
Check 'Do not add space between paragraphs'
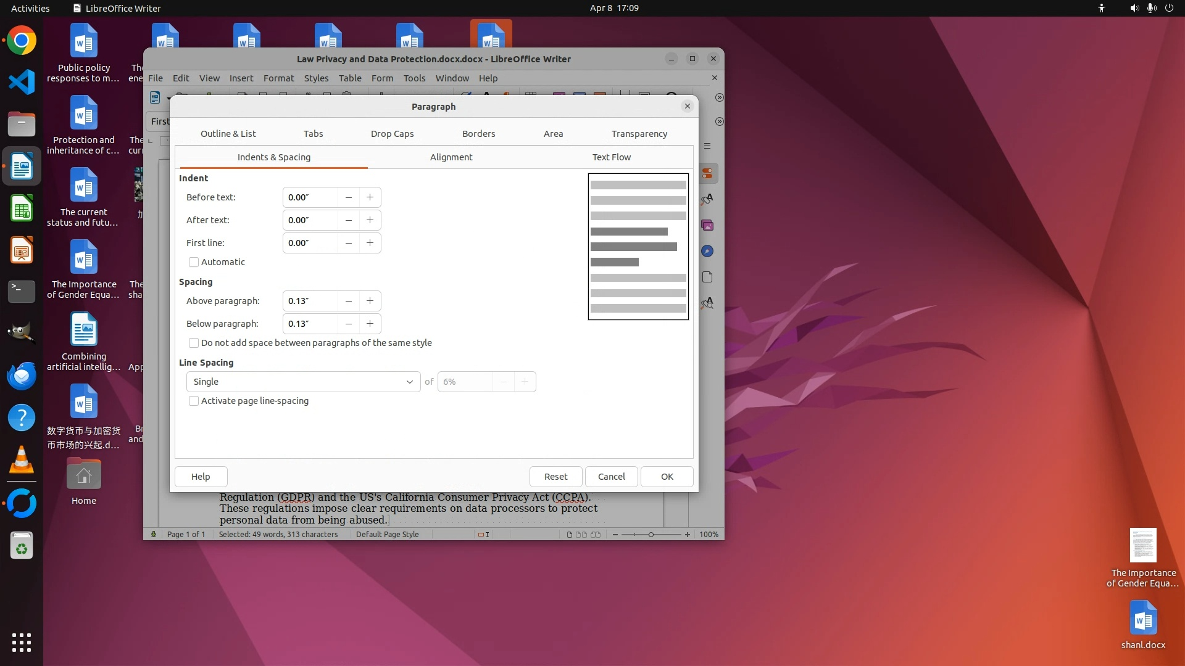click(x=194, y=343)
